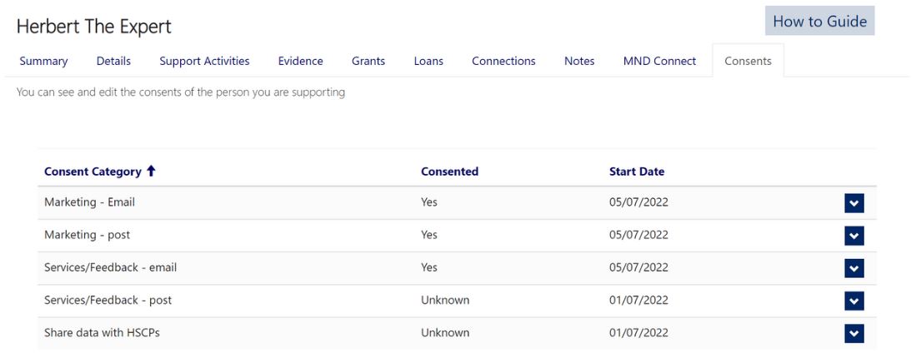This screenshot has width=916, height=363.
Task: Click the active Consents tab
Action: [748, 61]
